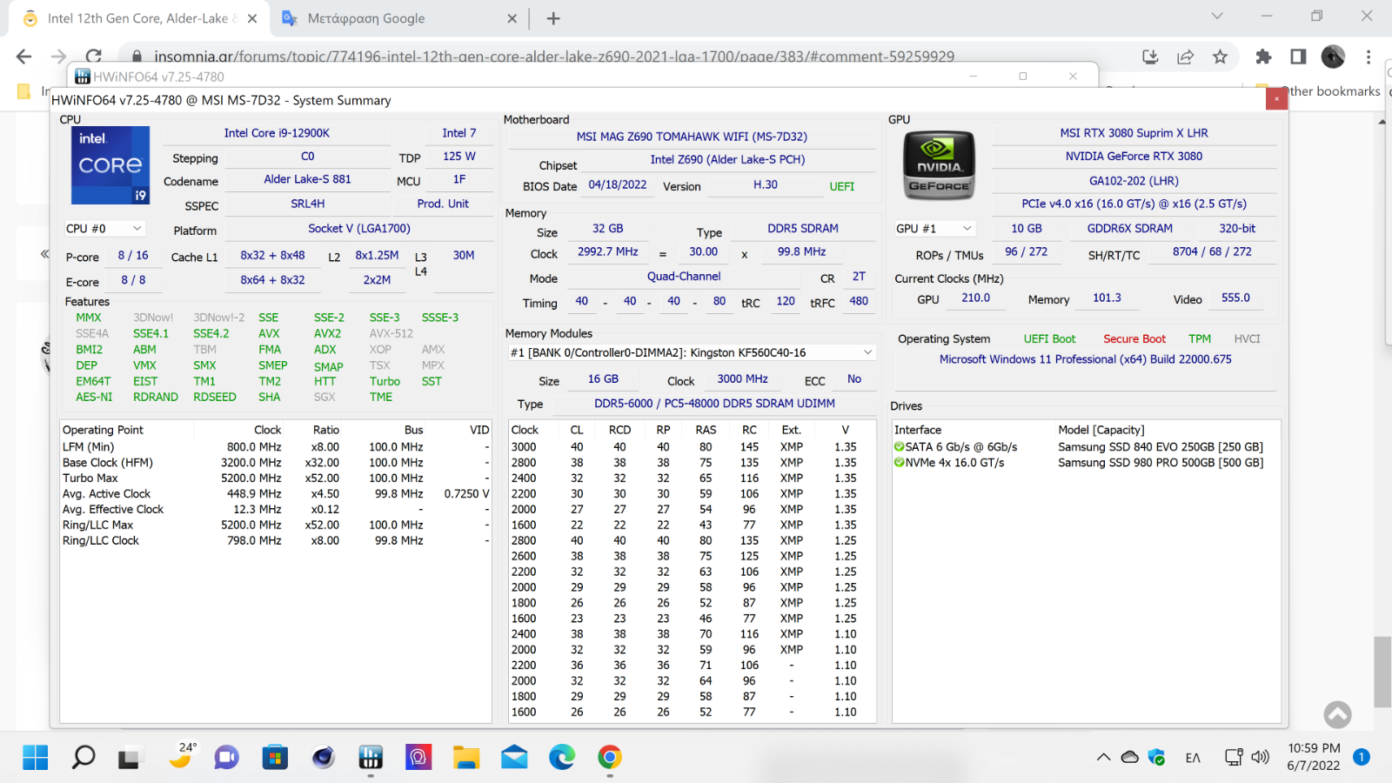
Task: Click the NVIDIA GeForce logo
Action: [x=939, y=165]
